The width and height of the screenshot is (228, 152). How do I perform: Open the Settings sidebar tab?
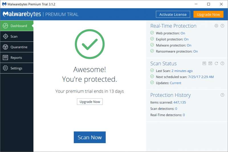point(17,68)
